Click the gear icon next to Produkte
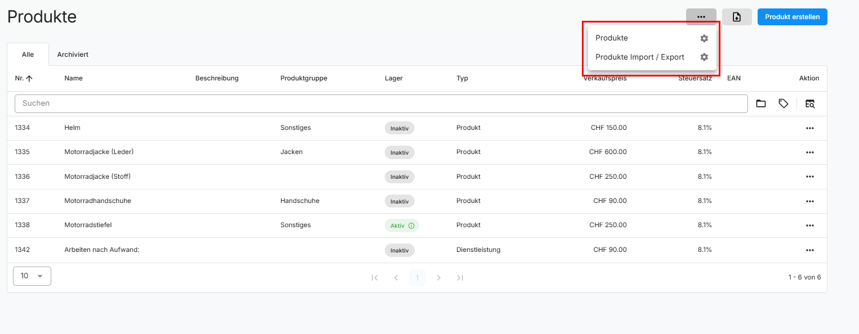859x334 pixels. [704, 38]
